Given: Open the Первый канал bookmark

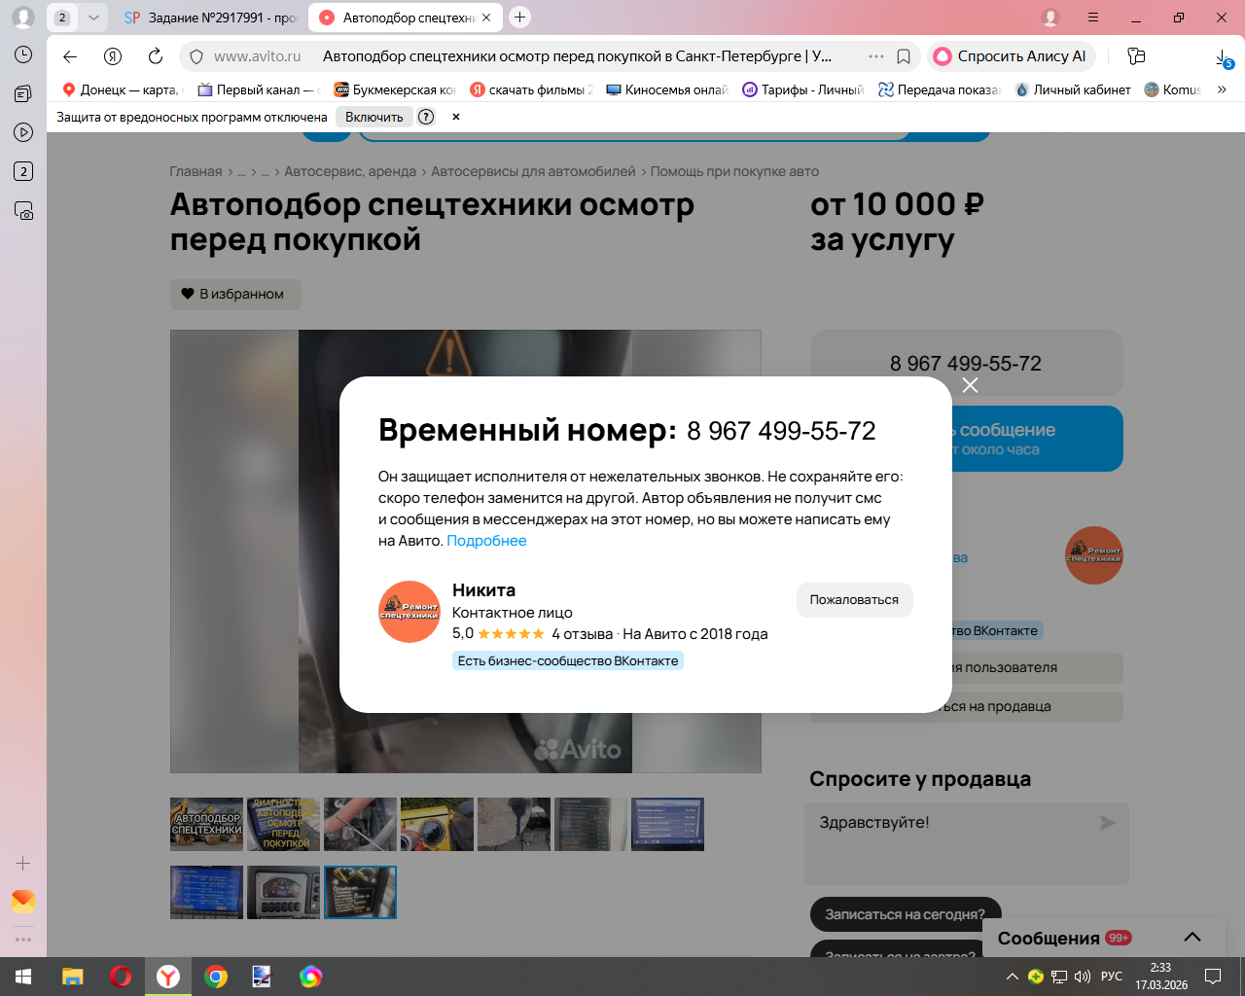Looking at the screenshot, I should click(x=259, y=89).
